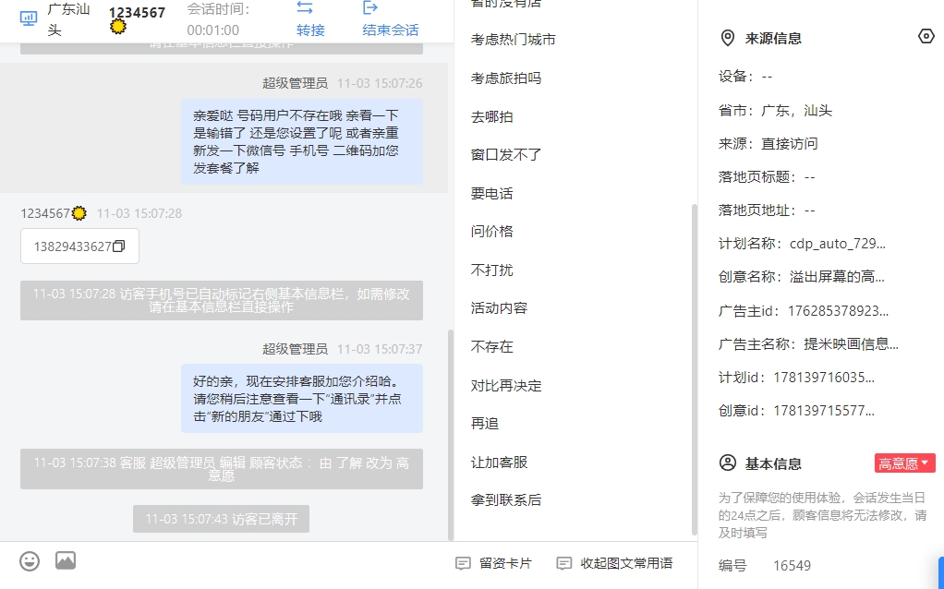Click the 计划名称 cdp_auto_729 row
944x589 pixels.
click(802, 244)
